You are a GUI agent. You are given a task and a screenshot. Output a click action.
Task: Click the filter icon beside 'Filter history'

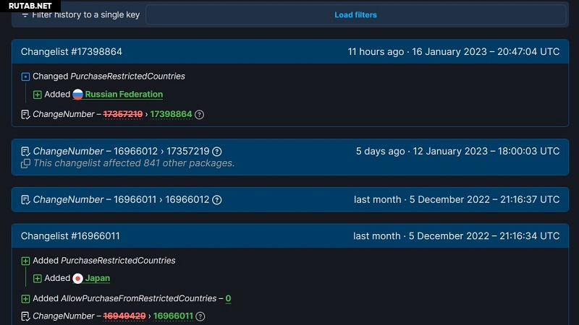click(25, 15)
